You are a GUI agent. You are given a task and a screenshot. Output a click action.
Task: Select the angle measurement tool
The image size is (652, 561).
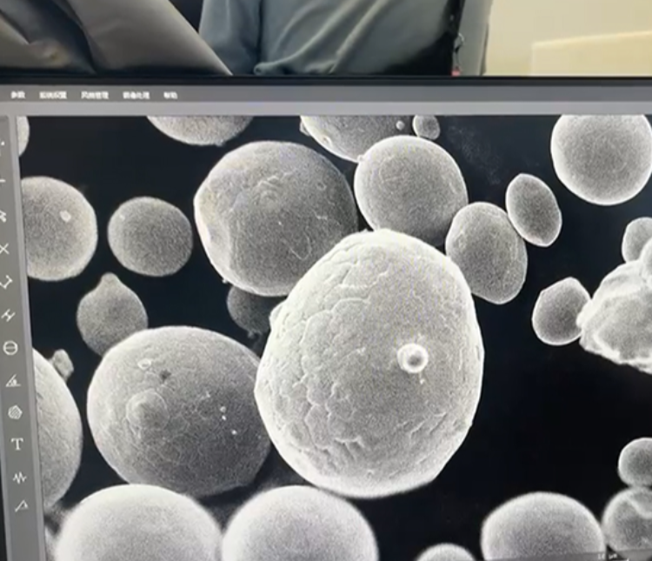pyautogui.click(x=13, y=380)
